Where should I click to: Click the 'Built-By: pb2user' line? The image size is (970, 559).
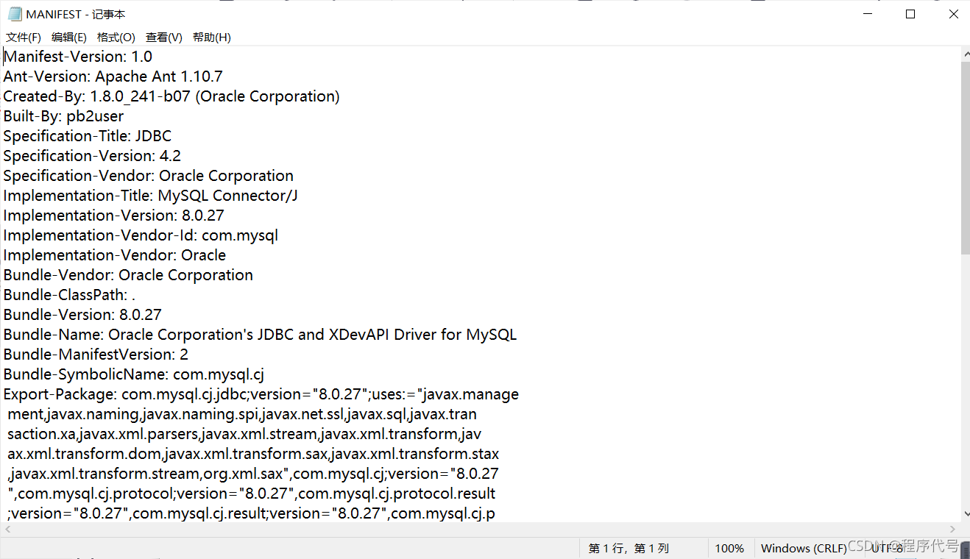pos(63,116)
